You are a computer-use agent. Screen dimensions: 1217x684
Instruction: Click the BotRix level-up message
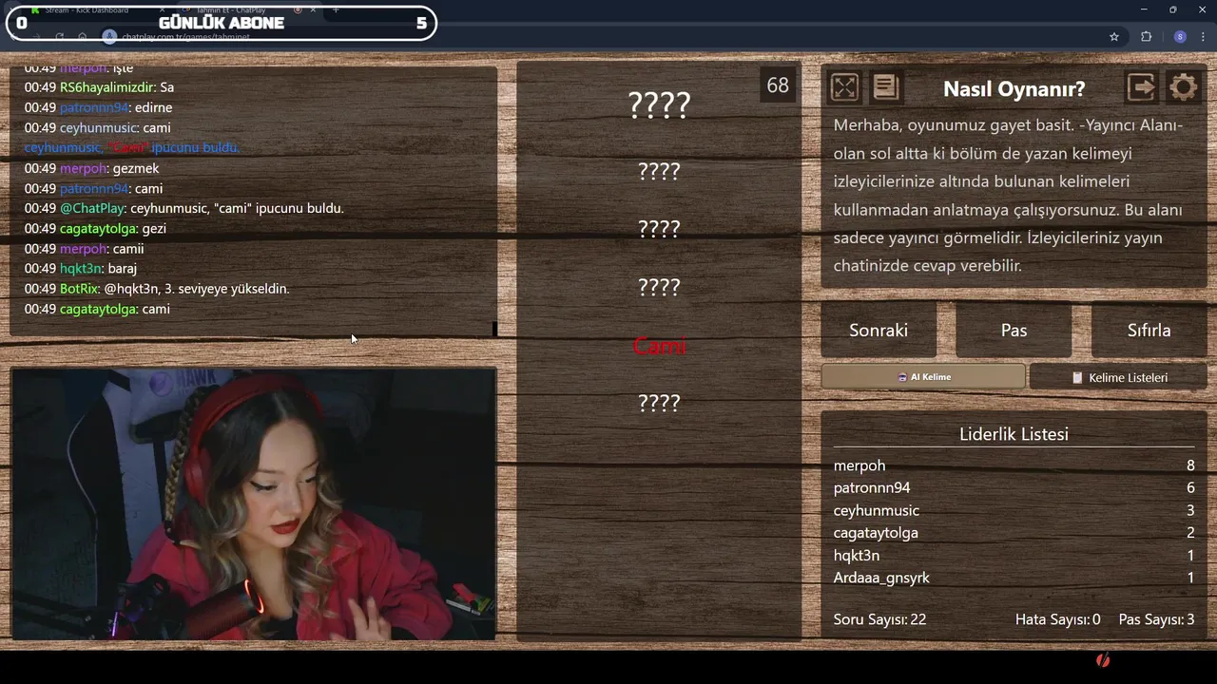pyautogui.click(x=157, y=288)
